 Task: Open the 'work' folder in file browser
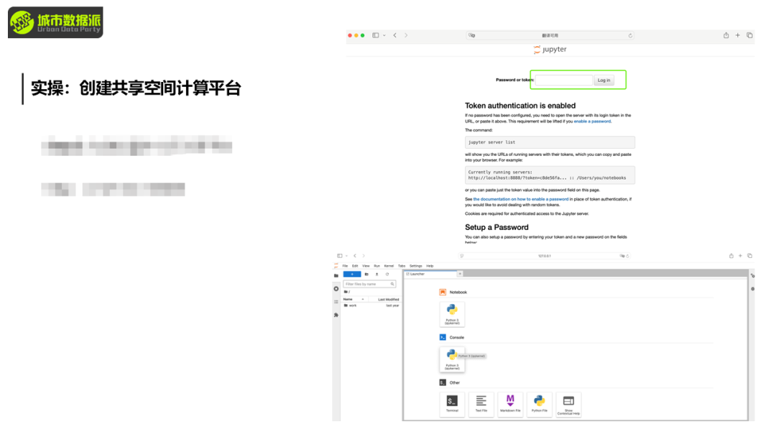point(353,305)
